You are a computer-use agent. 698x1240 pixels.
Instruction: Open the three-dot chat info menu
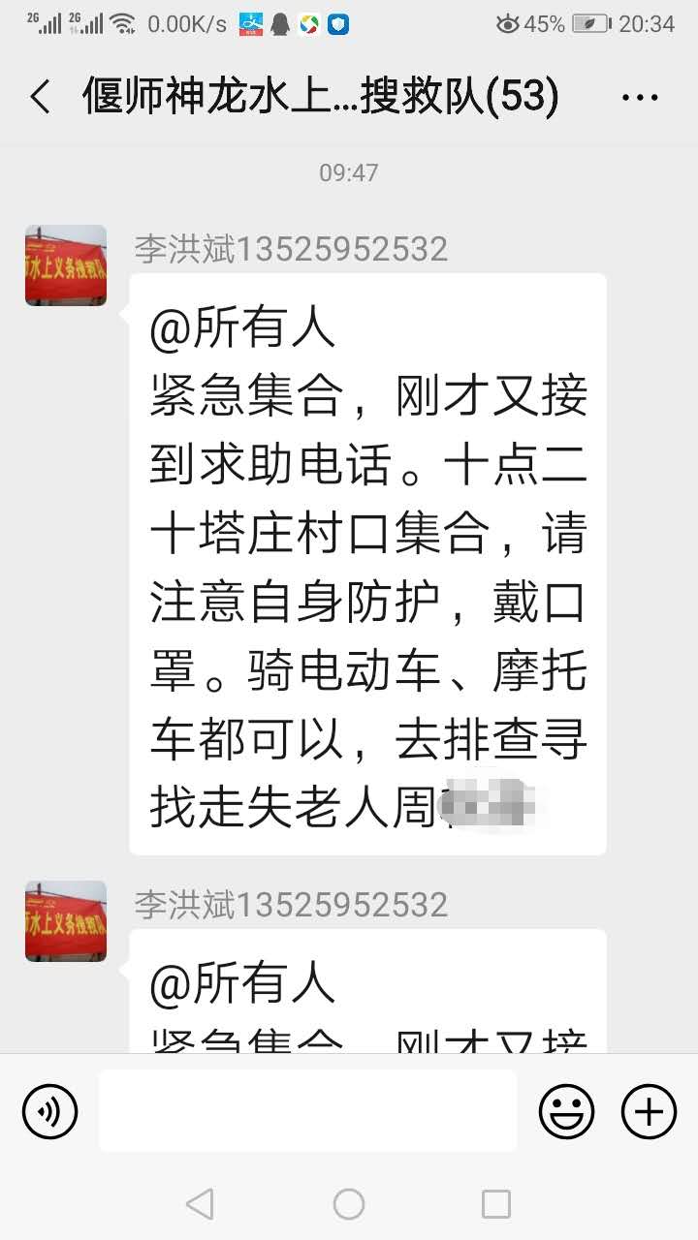click(639, 98)
